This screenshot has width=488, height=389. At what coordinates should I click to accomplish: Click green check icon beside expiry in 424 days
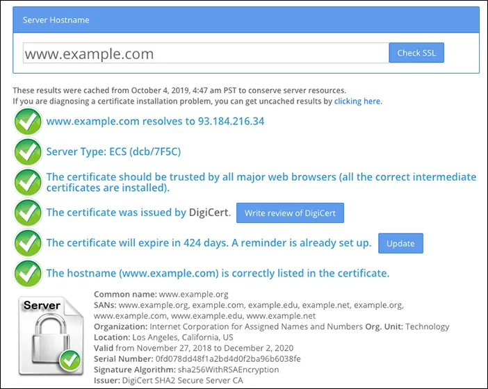pos(28,243)
